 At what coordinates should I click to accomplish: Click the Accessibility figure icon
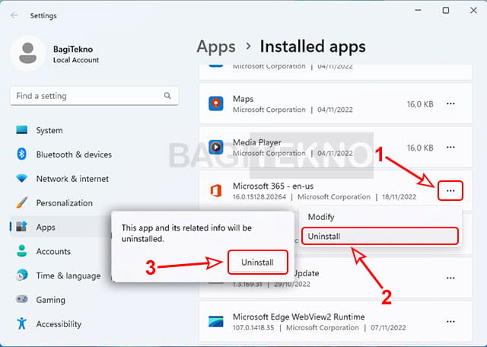[x=22, y=323]
